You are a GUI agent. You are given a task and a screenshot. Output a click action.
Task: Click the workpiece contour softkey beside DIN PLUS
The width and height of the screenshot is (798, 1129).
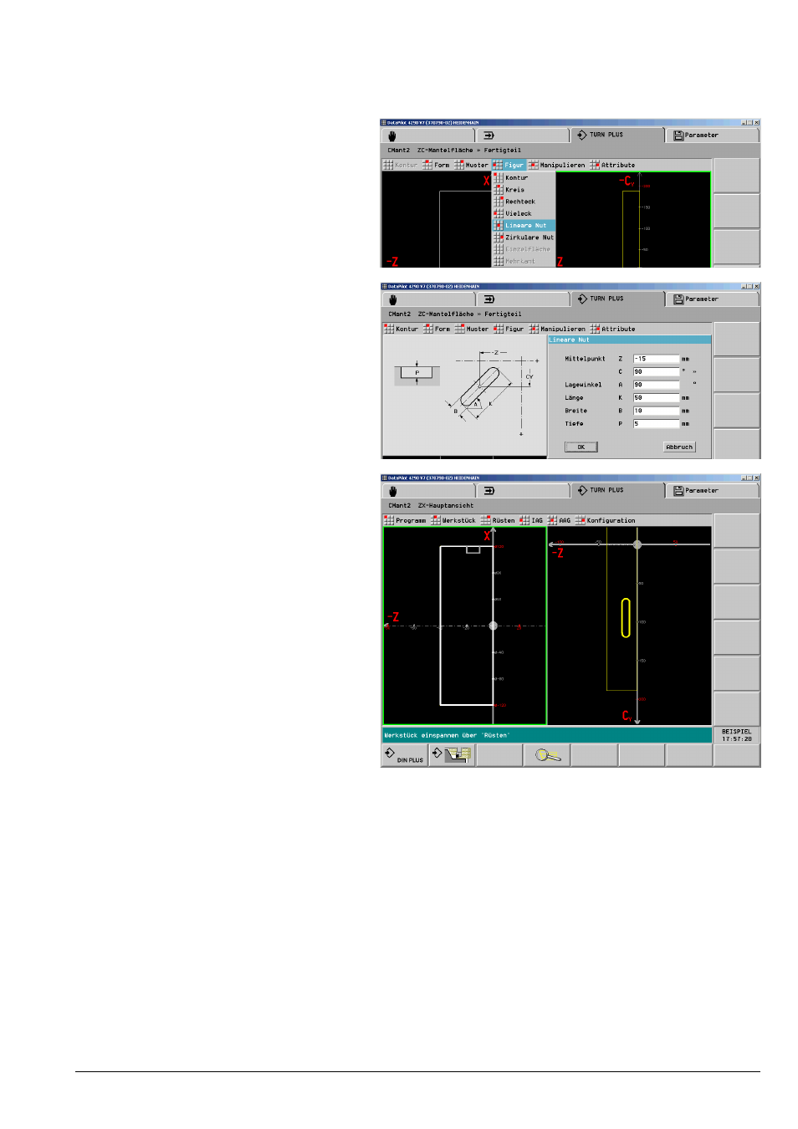pos(452,755)
